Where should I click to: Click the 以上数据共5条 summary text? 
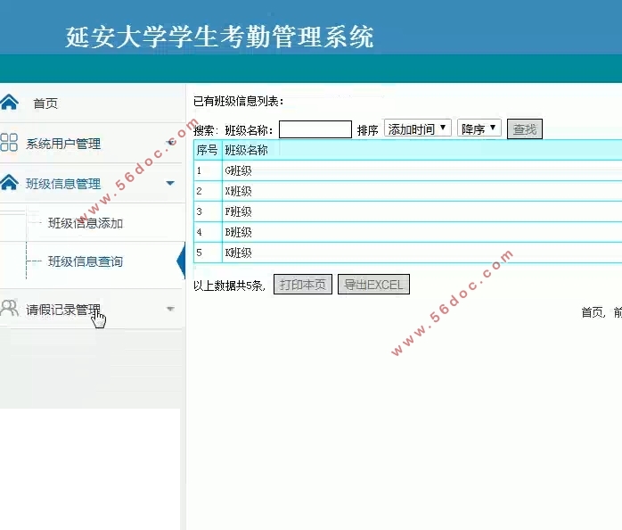pos(229,286)
